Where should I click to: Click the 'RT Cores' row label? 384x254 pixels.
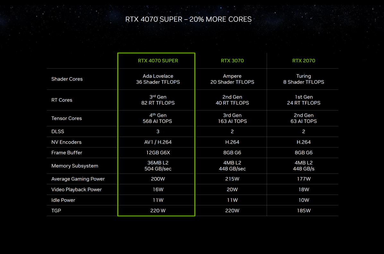coord(62,100)
